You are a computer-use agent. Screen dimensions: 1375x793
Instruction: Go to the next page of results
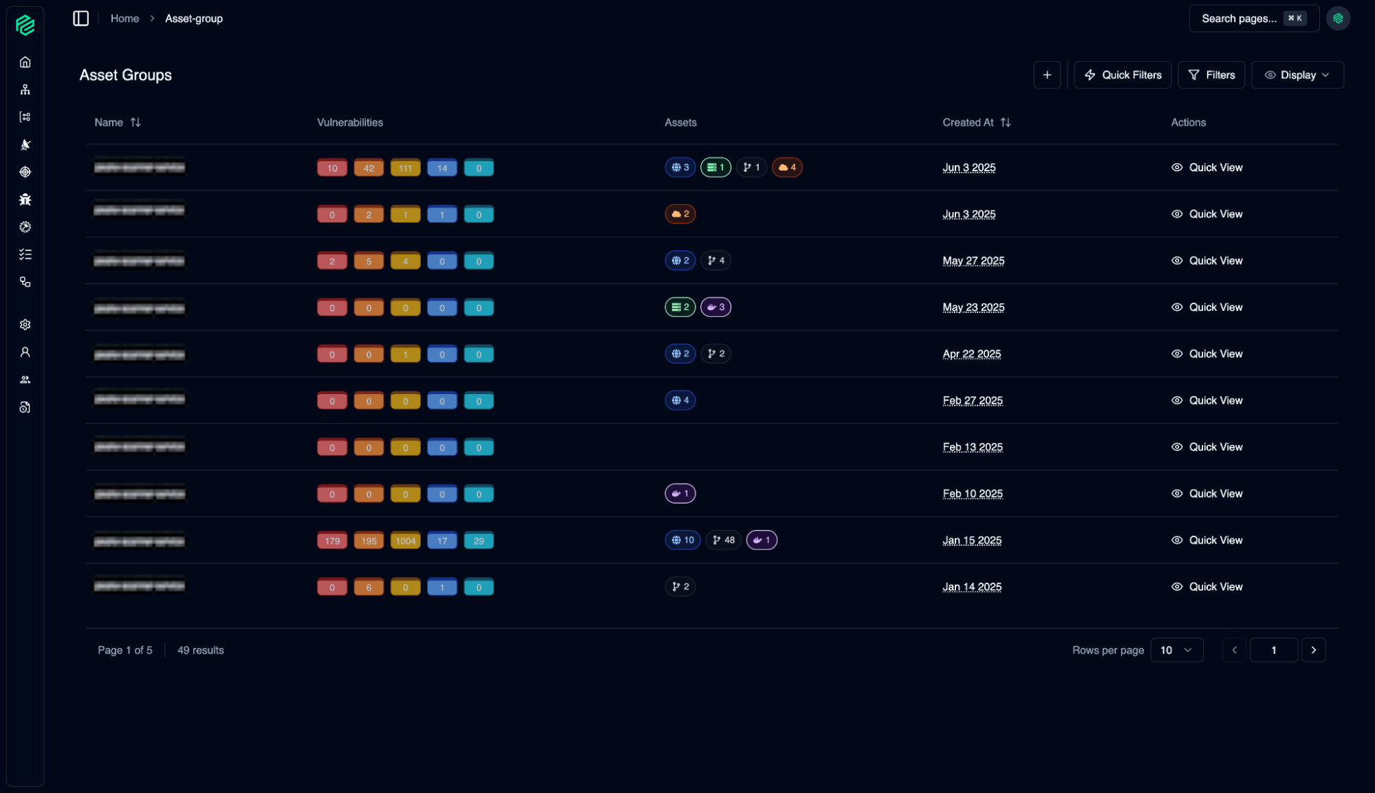(1313, 650)
